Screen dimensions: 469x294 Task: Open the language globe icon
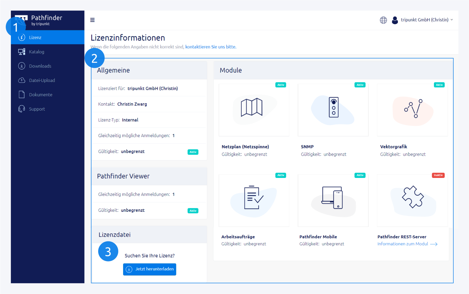point(383,20)
